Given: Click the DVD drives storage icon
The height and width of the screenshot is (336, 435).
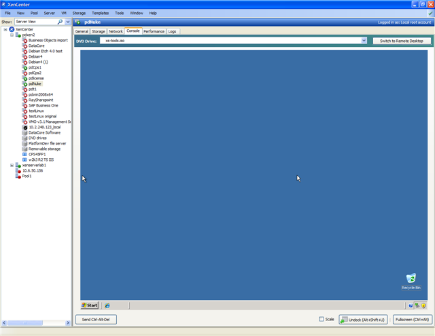Looking at the screenshot, I should [x=24, y=138].
